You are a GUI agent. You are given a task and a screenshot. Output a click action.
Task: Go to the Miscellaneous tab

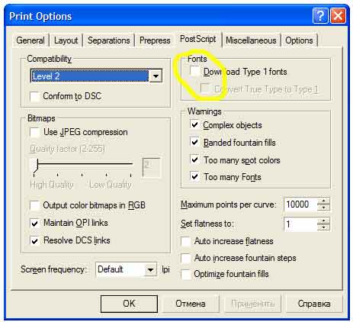251,40
